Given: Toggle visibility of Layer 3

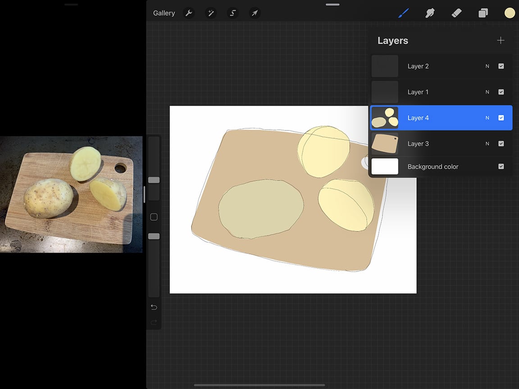Looking at the screenshot, I should [501, 144].
